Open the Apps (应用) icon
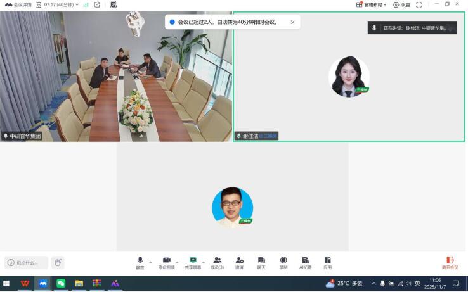Image resolution: width=468 pixels, height=292 pixels. pyautogui.click(x=328, y=262)
